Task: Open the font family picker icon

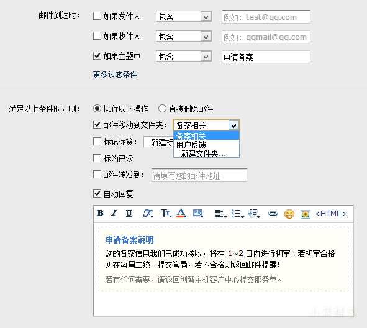Action: [x=148, y=213]
